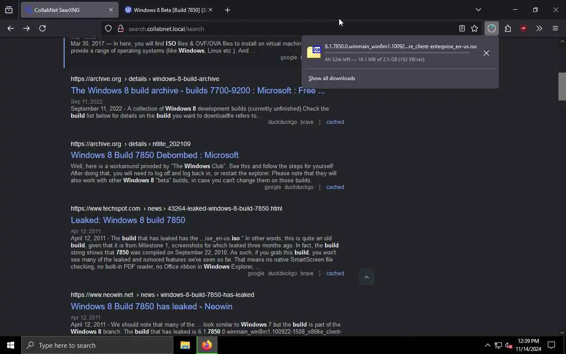Open the uBlock Origin extension icon
This screenshot has width=566, height=354.
click(x=524, y=28)
